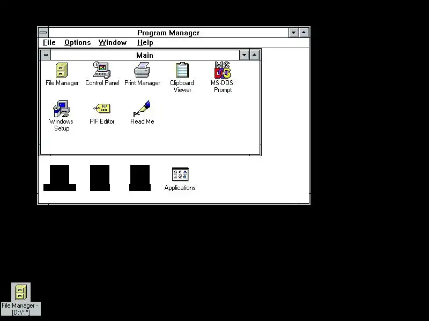Click the 'Read Me' label text
The width and height of the screenshot is (429, 321).
pyautogui.click(x=142, y=121)
